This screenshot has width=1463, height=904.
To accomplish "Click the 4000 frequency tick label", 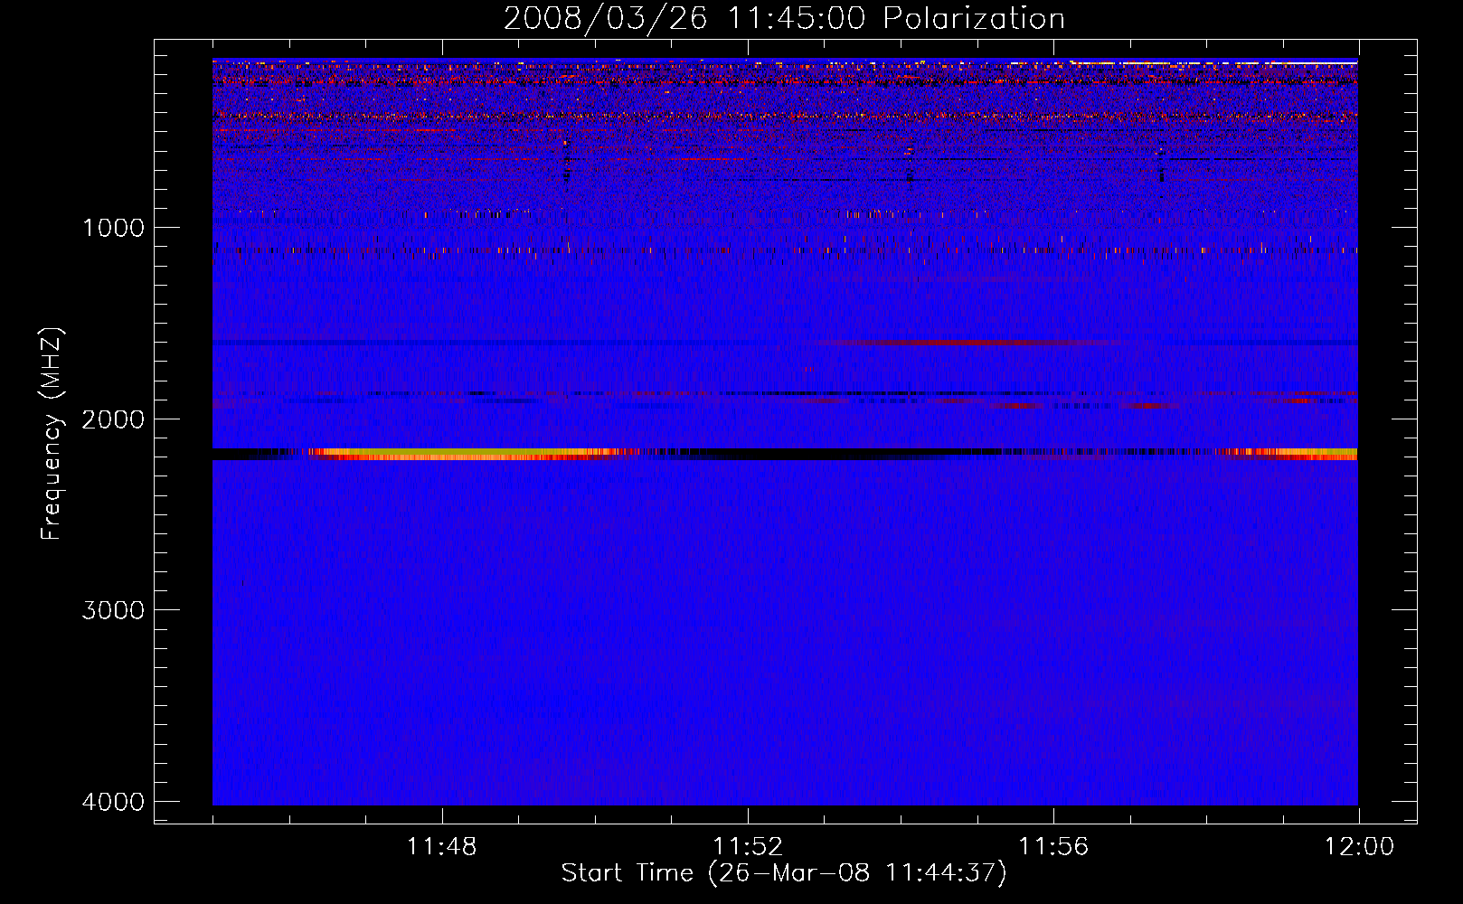I will point(113,802).
